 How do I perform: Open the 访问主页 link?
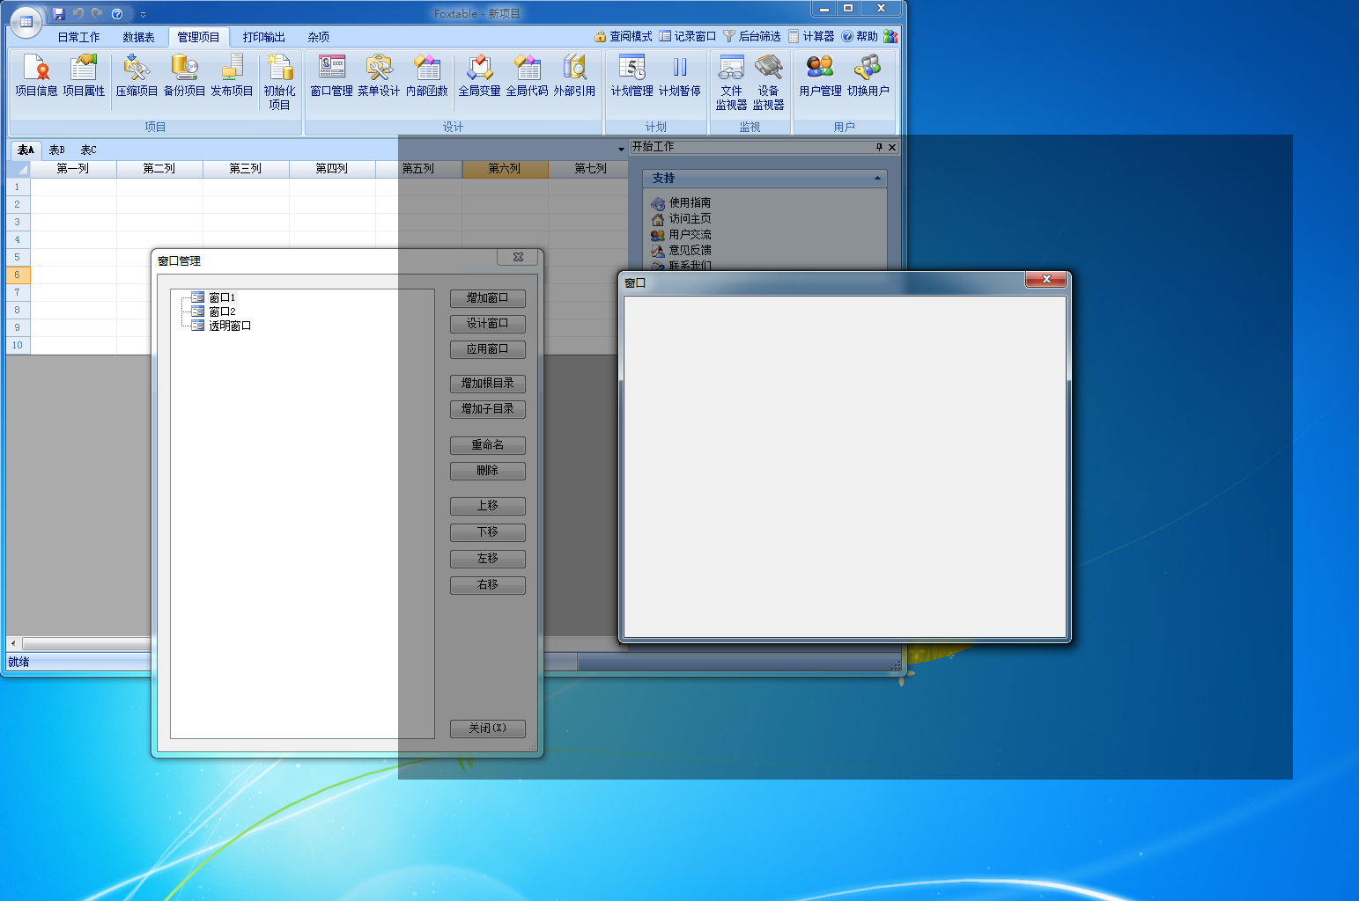coord(690,219)
